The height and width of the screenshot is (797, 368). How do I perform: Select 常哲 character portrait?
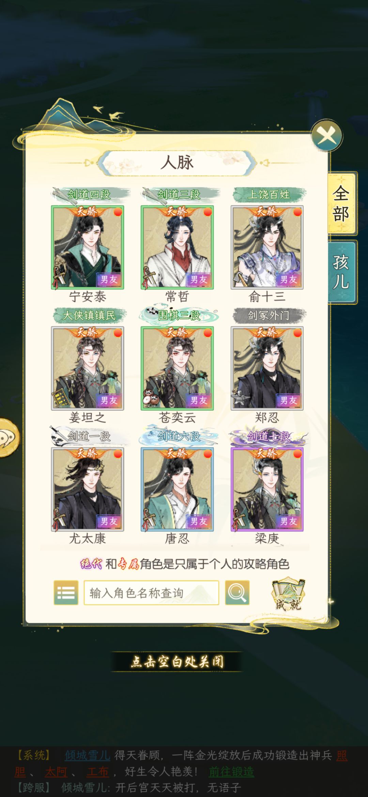point(177,247)
